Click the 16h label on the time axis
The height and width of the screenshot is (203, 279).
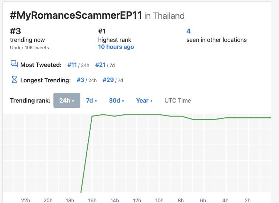click(x=92, y=200)
